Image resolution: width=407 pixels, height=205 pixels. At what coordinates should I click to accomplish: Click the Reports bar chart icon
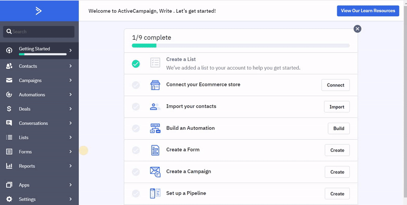tap(9, 166)
